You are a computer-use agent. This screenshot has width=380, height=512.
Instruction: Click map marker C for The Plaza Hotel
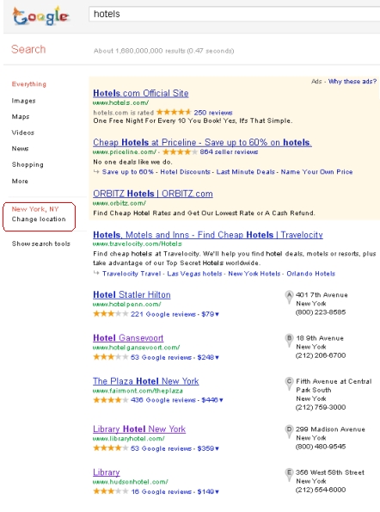[289, 383]
